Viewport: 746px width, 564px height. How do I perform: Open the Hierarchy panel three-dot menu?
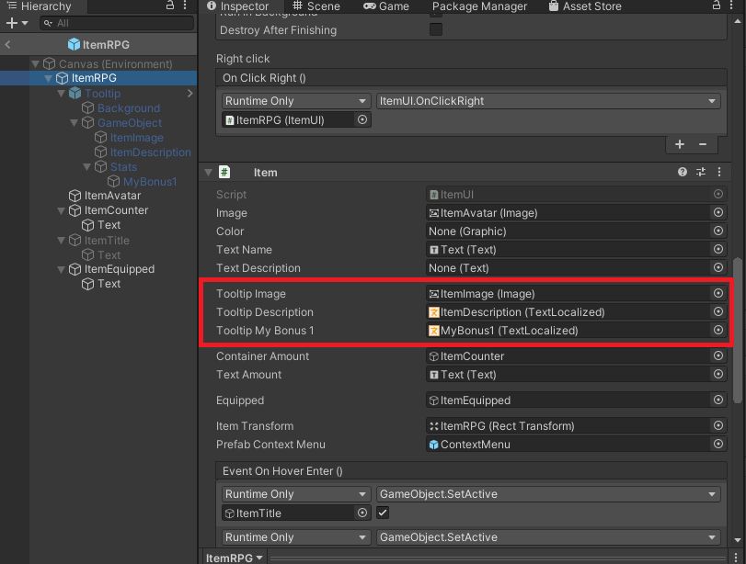[185, 6]
